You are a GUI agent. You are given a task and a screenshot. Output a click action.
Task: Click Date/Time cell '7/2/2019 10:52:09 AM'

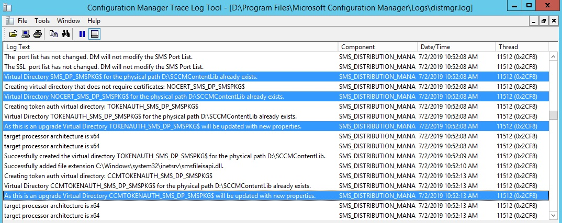[448, 156]
